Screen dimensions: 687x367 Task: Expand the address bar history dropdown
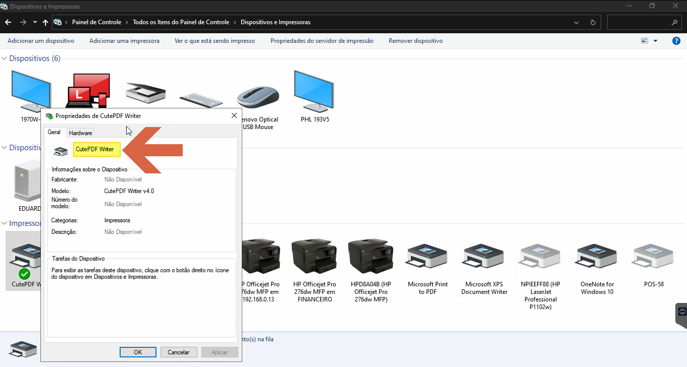point(576,22)
